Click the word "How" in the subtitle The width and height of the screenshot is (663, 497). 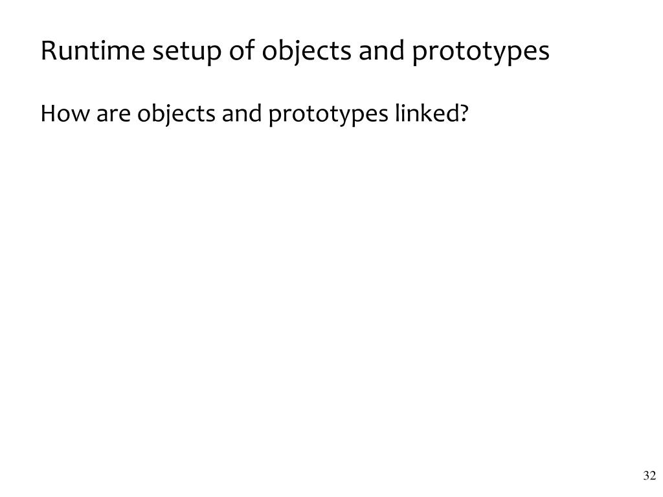[65, 113]
